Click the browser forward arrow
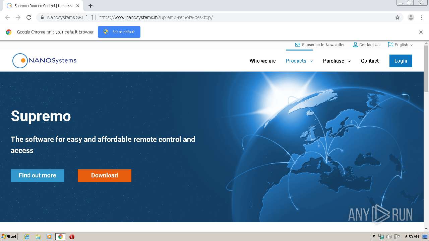Screen dimensions: 429x241 18,17
